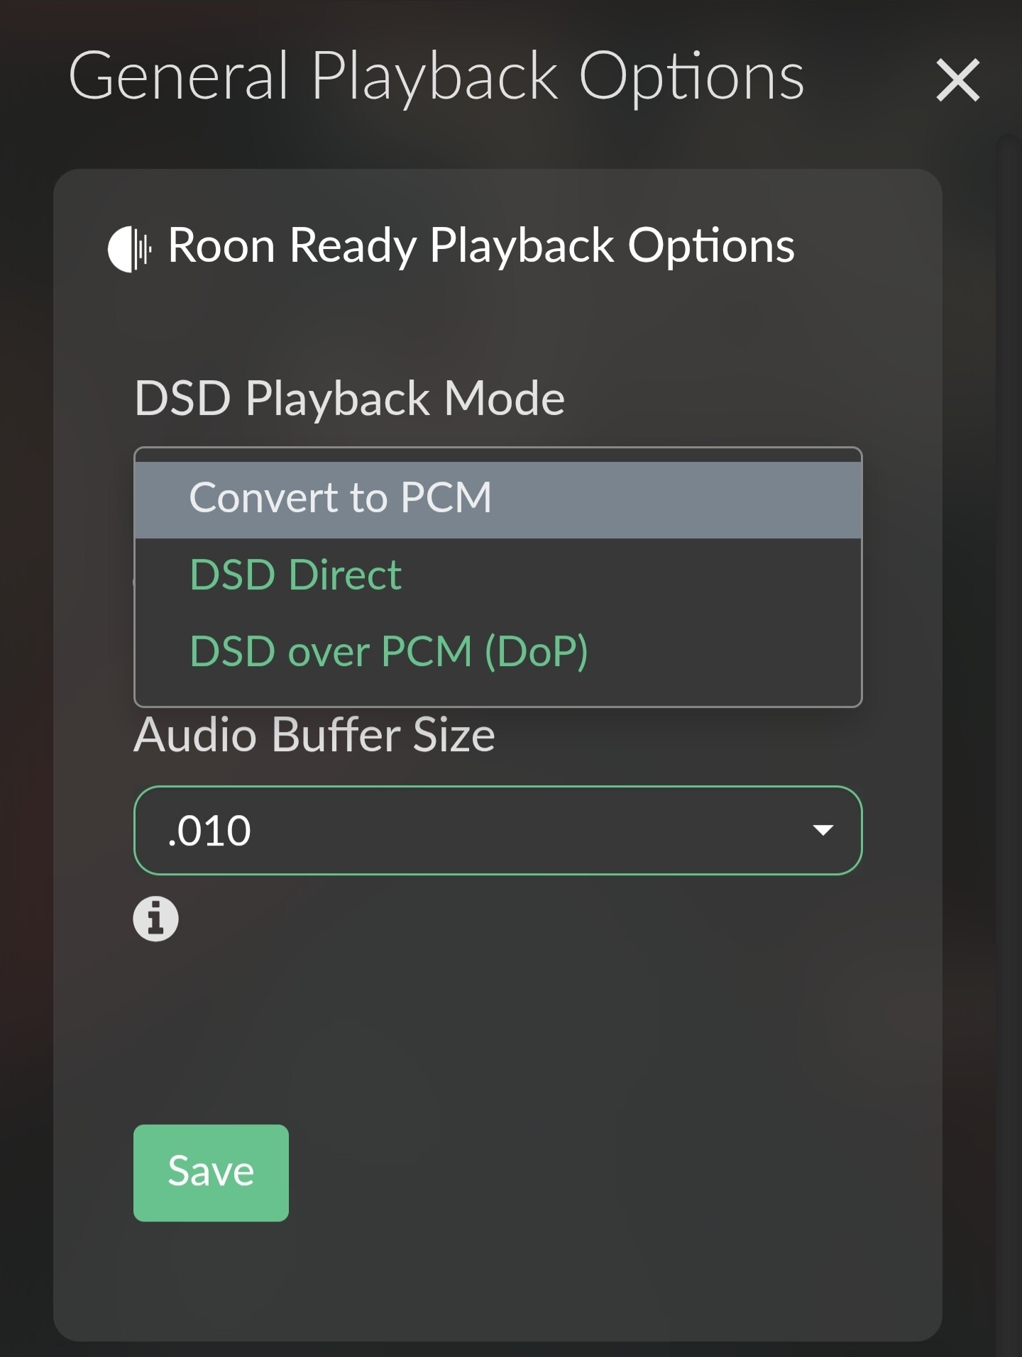
Task: Click the Roon Ready waveform logo icon
Action: tap(130, 249)
